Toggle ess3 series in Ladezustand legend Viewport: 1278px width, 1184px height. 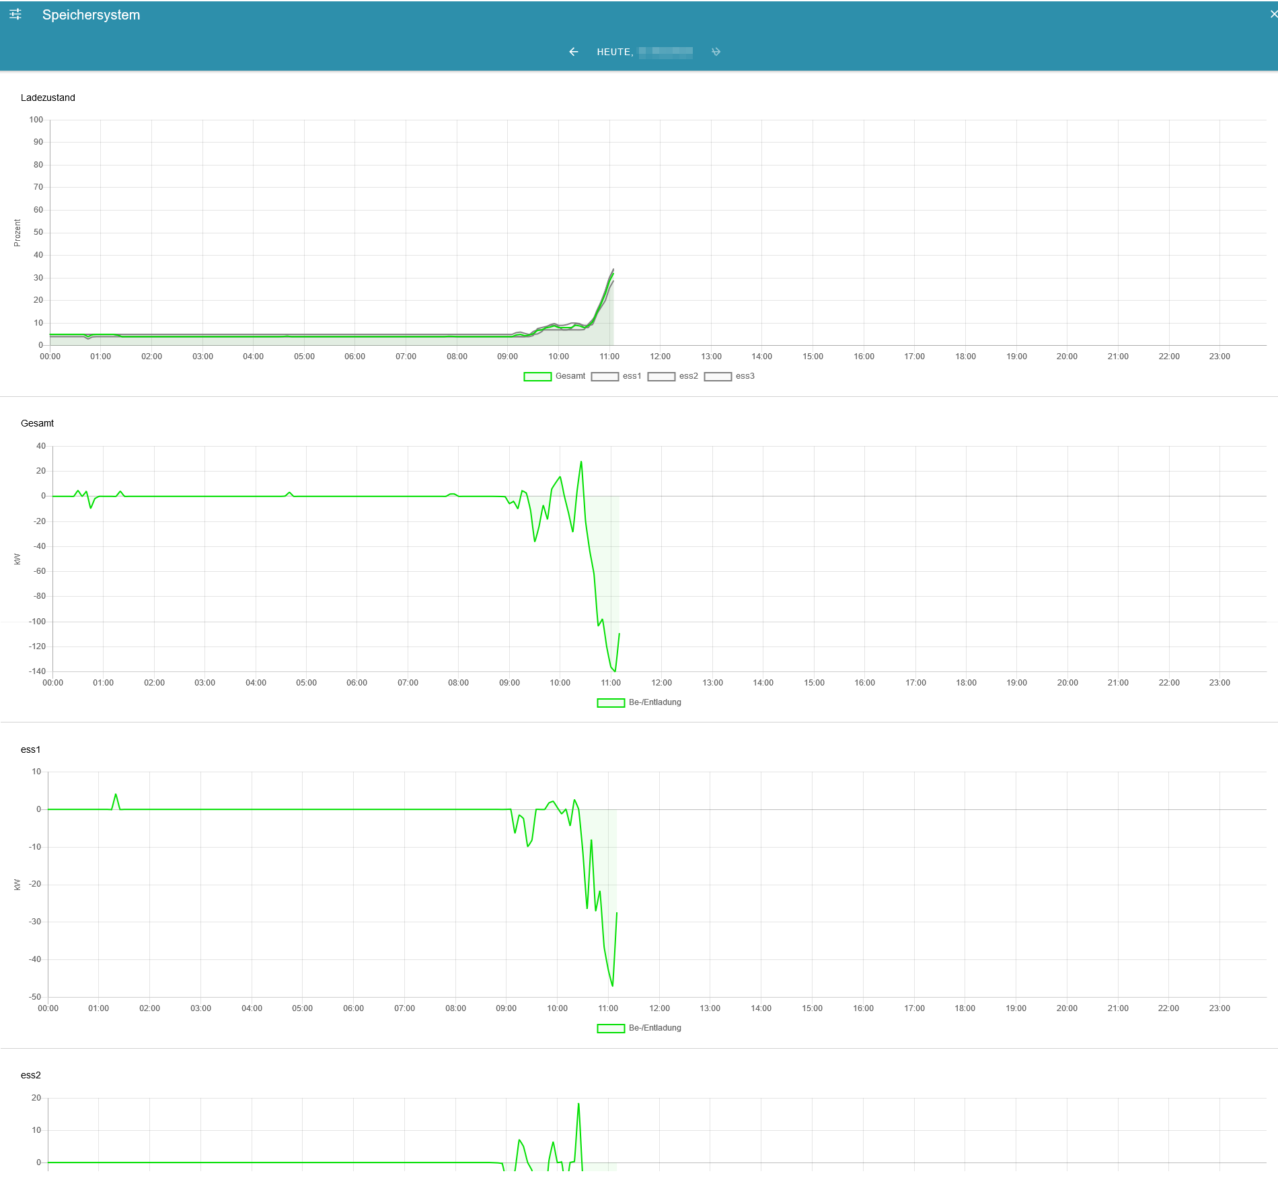click(x=729, y=376)
